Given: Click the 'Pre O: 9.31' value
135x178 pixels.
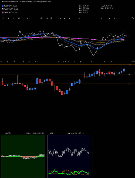Looking at the screenshot, I should [84, 6].
